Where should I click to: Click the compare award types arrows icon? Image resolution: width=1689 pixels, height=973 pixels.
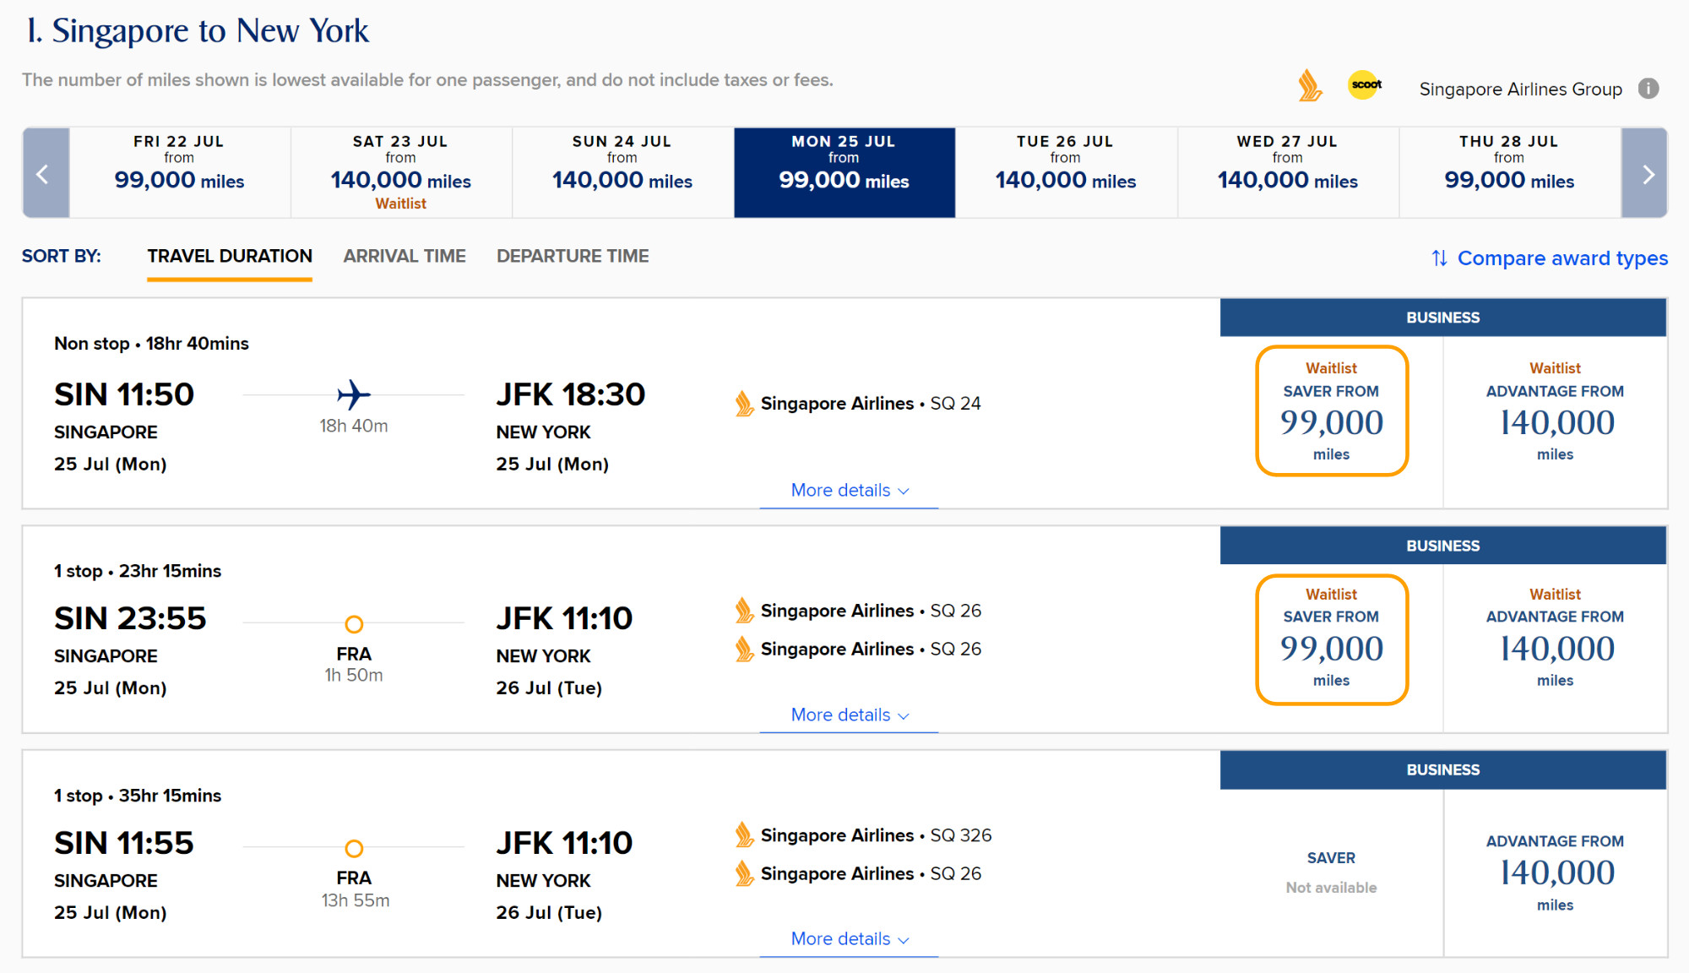pyautogui.click(x=1439, y=258)
